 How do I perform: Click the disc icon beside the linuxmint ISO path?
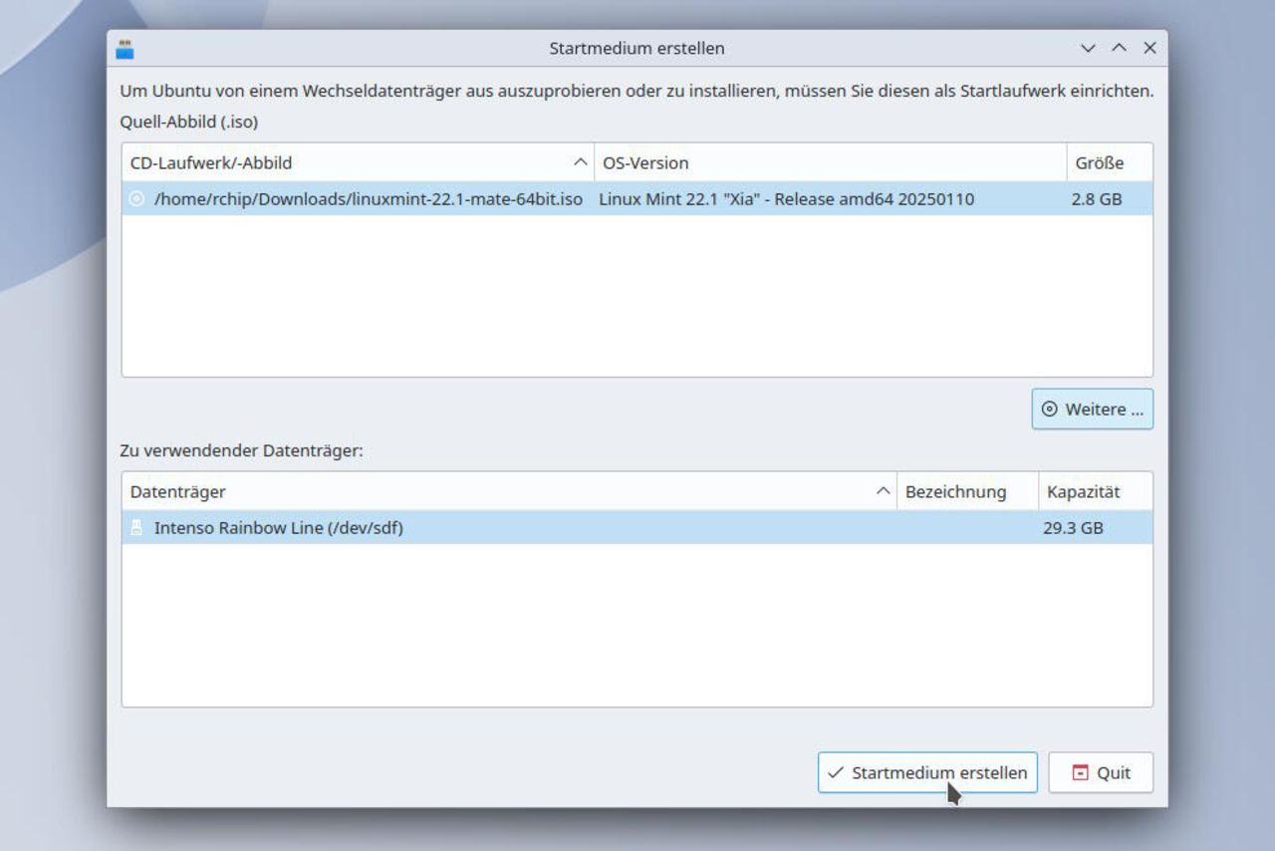(x=137, y=199)
